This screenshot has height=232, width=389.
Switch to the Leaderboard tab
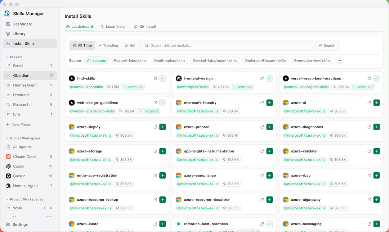point(80,27)
